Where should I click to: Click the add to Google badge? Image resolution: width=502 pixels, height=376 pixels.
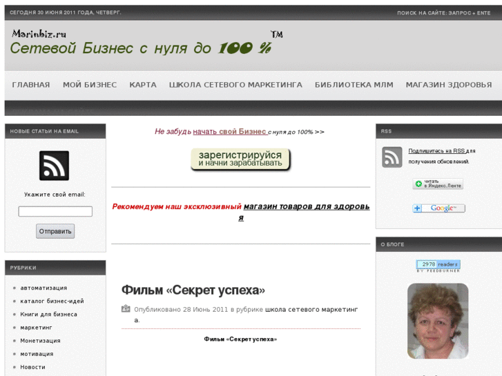coord(438,208)
